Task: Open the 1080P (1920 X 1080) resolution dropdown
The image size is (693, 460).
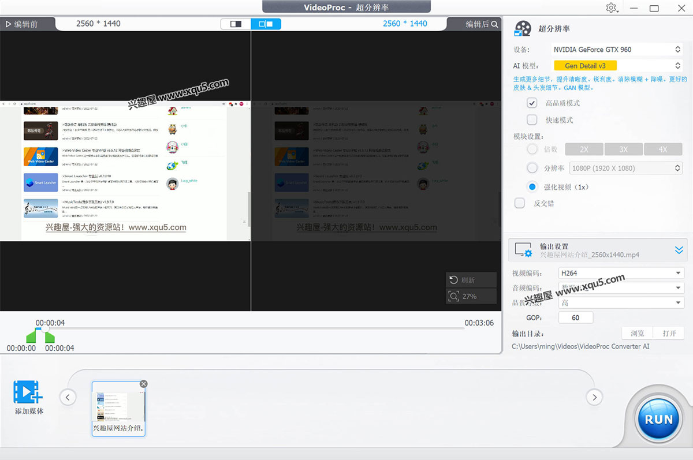Action: (625, 168)
